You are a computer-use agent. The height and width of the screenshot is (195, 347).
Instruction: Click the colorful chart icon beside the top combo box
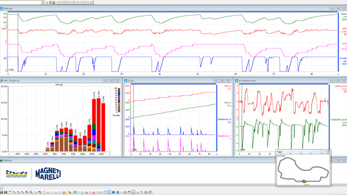[51, 2]
